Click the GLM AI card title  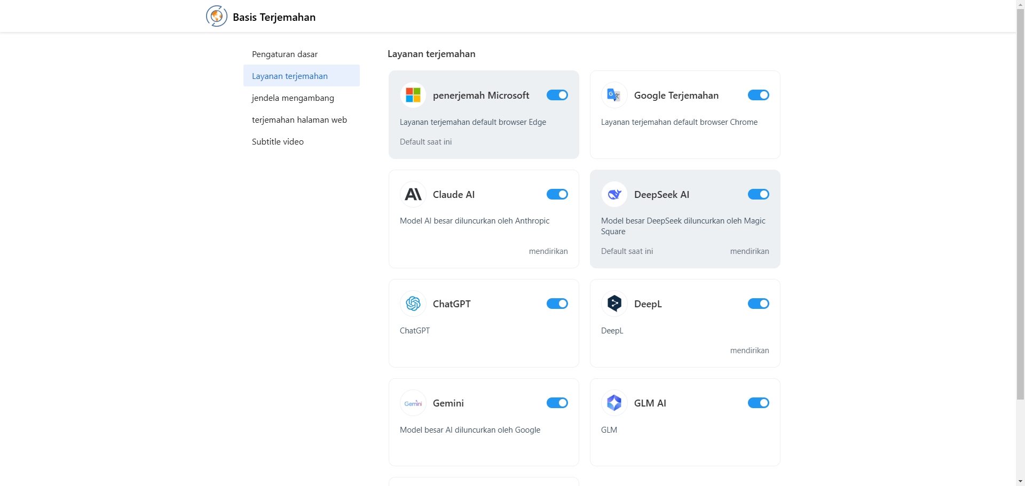[x=650, y=403]
